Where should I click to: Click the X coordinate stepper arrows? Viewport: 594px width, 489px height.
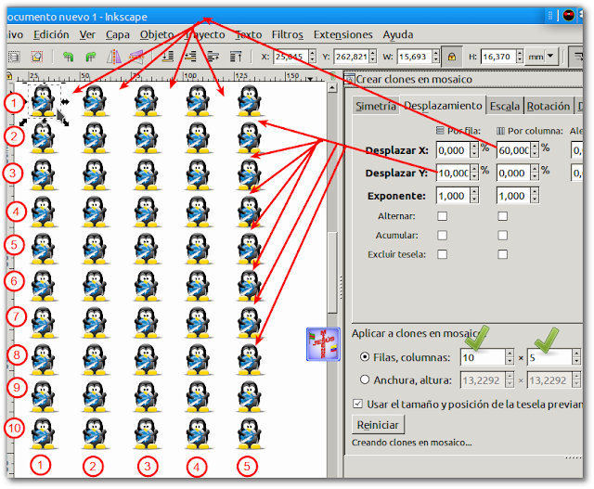pyautogui.click(x=312, y=57)
